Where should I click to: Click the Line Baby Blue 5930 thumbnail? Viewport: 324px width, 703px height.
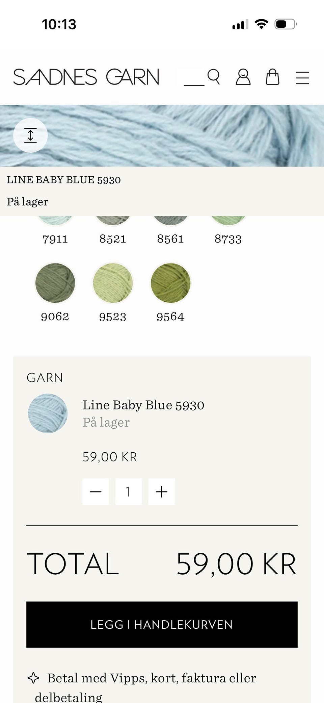coord(48,413)
